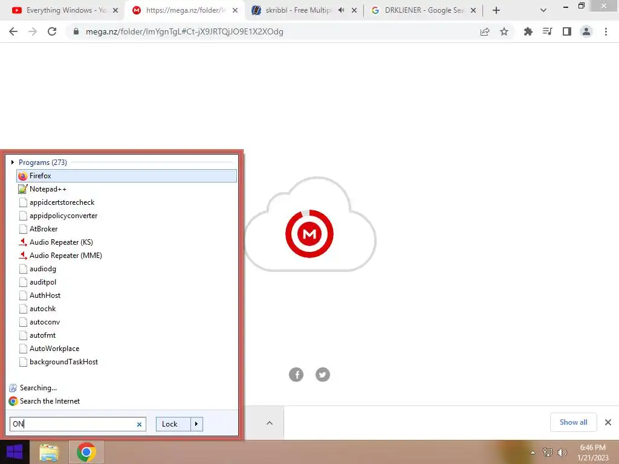619x464 pixels.
Task: Open the tab search dropdown
Action: (543, 10)
